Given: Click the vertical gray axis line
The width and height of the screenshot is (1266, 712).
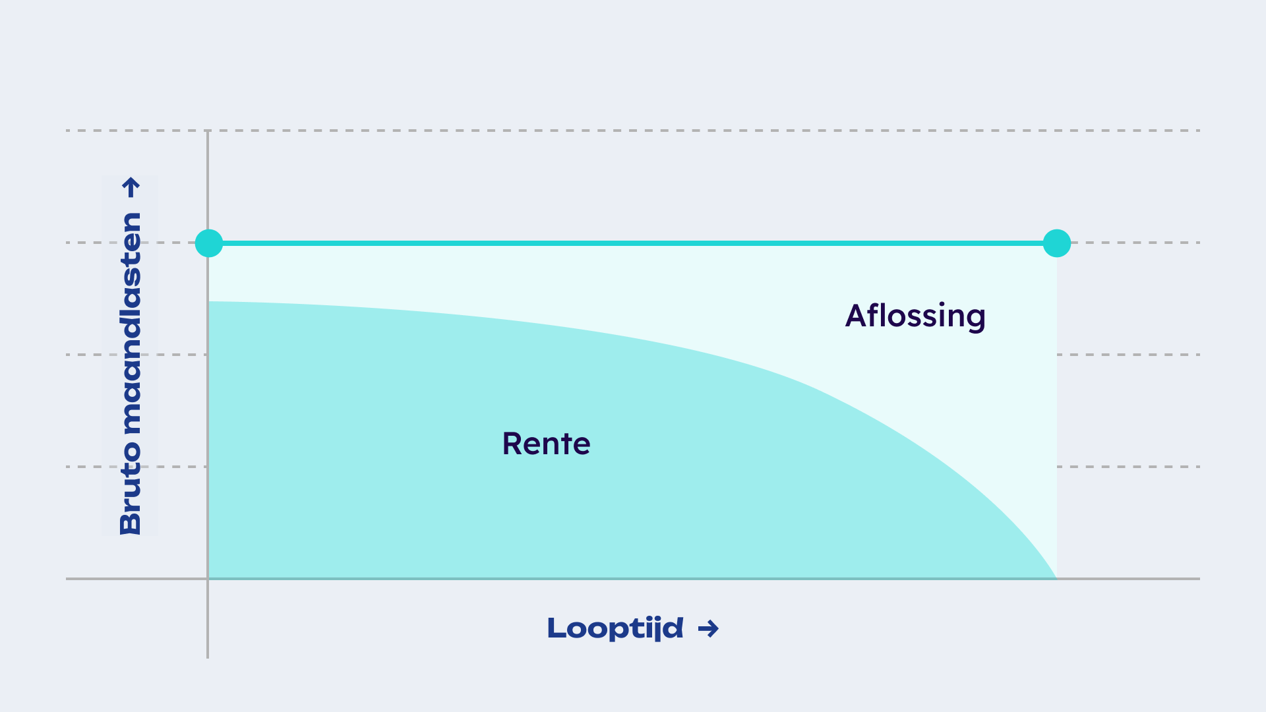Looking at the screenshot, I should tap(208, 185).
